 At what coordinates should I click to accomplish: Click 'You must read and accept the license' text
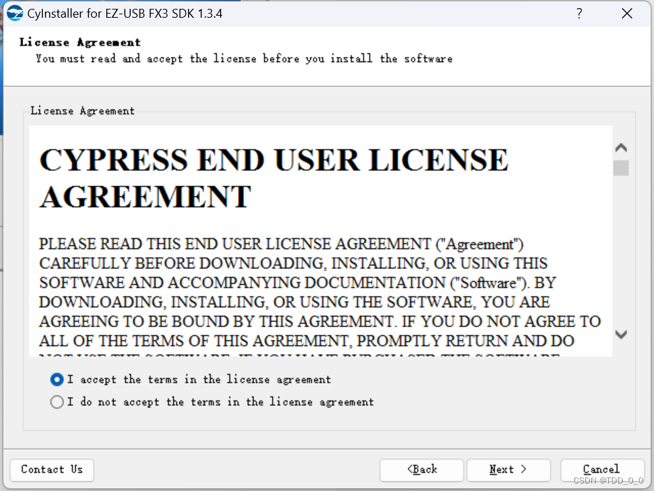pyautogui.click(x=244, y=59)
